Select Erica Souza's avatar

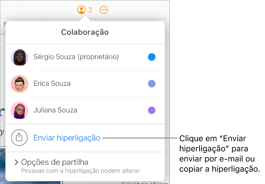click(19, 84)
